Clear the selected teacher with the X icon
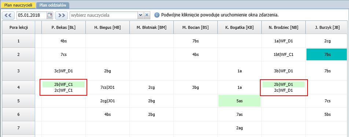This screenshot has width=349, height=137. [x=147, y=15]
